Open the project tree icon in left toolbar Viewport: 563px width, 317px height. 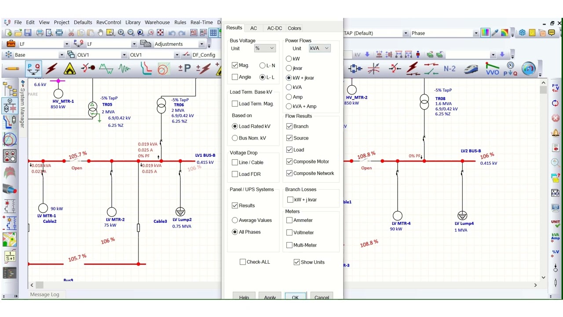click(x=9, y=89)
